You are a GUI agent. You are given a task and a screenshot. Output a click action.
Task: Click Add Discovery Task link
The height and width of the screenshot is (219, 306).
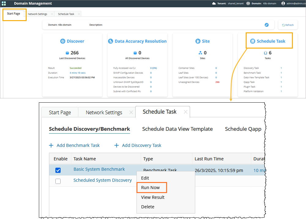pyautogui.click(x=141, y=145)
